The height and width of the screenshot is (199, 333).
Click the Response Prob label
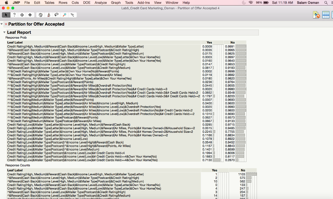tap(16, 38)
